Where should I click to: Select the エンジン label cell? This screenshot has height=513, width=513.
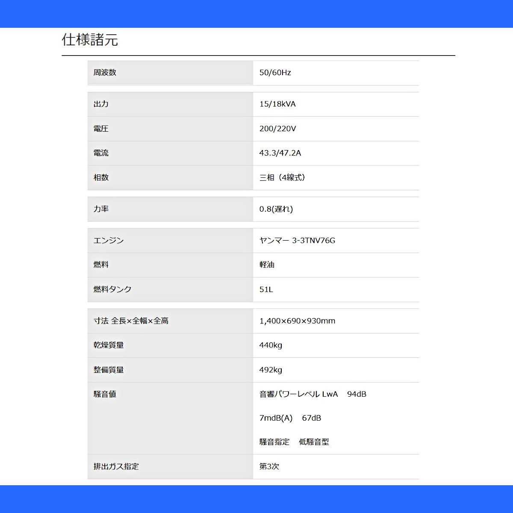pos(170,241)
